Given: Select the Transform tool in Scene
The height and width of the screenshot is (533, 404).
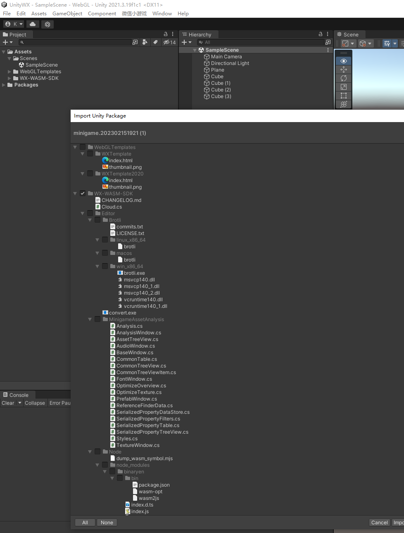Looking at the screenshot, I should (344, 104).
